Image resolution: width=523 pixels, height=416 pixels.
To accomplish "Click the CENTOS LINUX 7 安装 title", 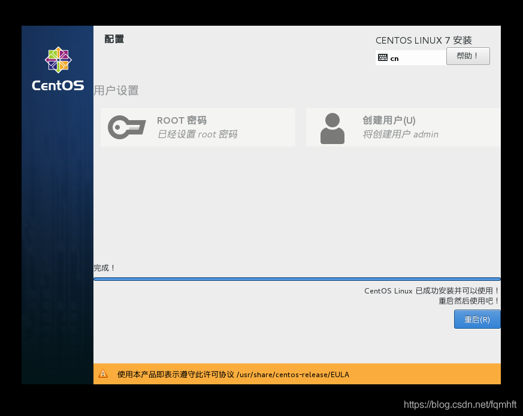I will tap(424, 40).
